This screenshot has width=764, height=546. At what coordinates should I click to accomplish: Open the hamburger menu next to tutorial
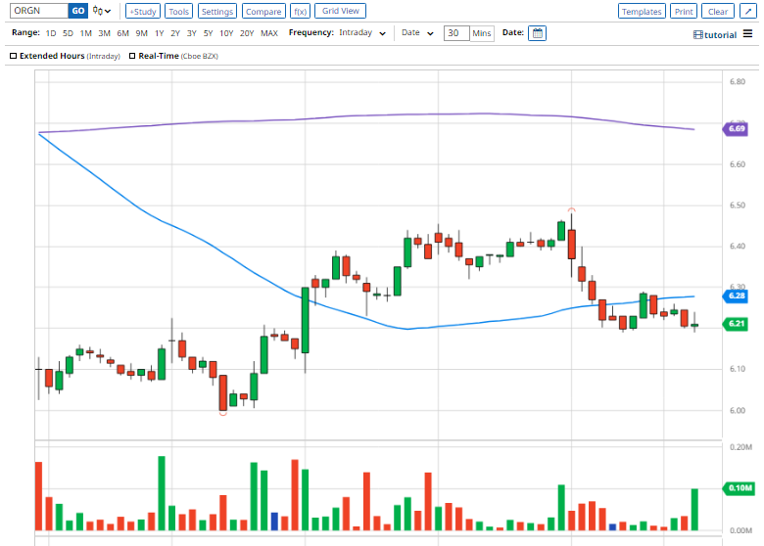(x=748, y=34)
